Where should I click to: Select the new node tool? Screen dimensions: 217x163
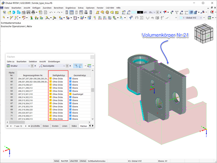pyautogui.click(x=4, y=18)
